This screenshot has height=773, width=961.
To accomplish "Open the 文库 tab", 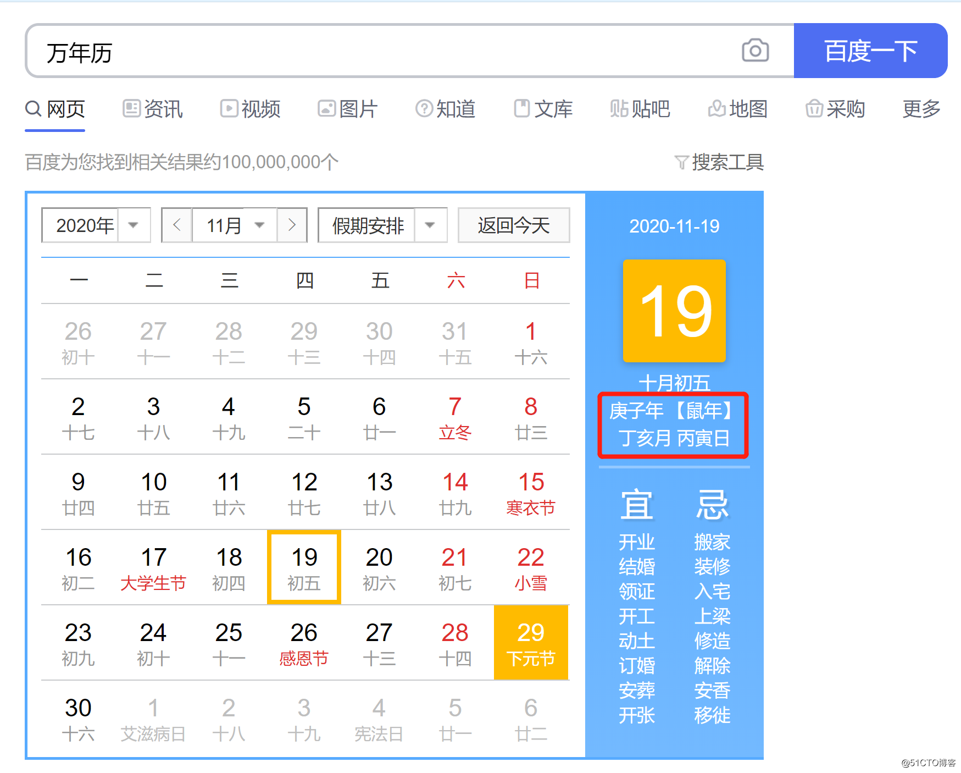I will (543, 109).
